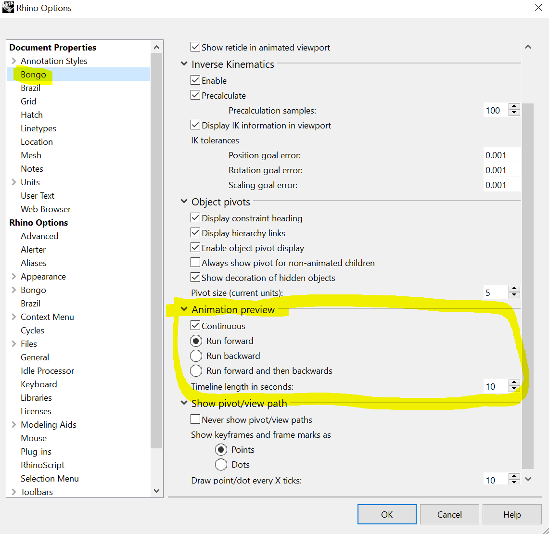Collapse the Inverse Kinematics section
Screen dimensions: 549x534
coord(184,64)
